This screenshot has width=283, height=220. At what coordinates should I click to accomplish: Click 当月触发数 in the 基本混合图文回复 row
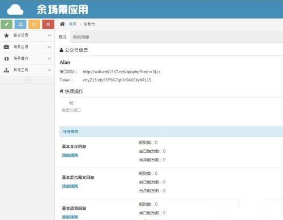click(152, 191)
